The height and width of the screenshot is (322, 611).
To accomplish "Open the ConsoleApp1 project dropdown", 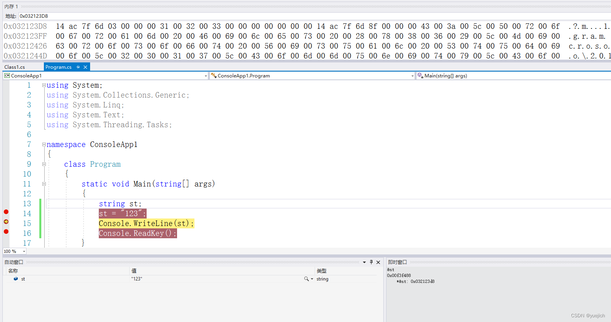I will tap(206, 76).
